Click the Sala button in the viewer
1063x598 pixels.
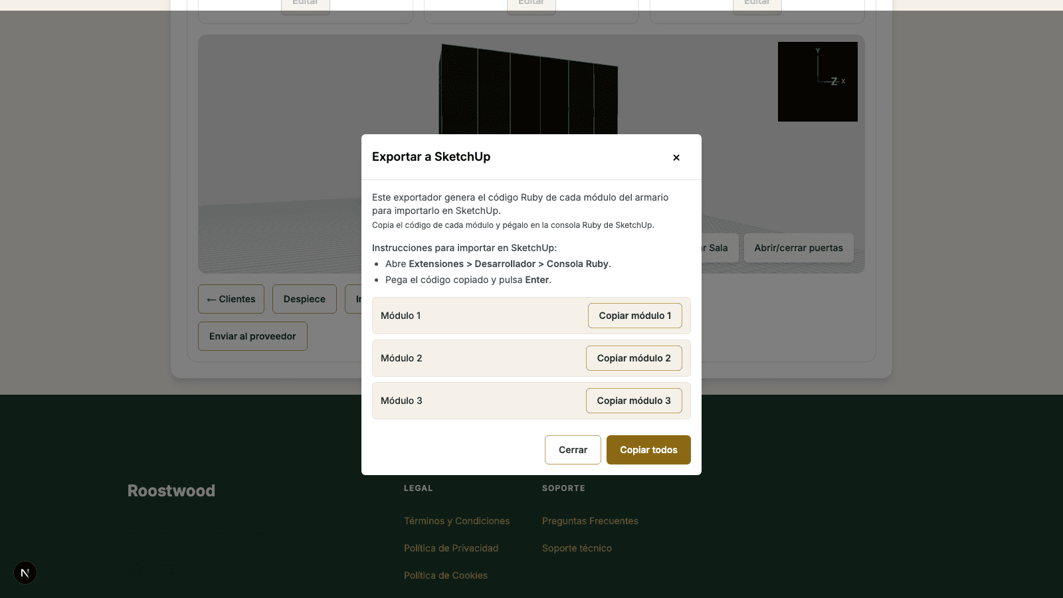[720, 248]
